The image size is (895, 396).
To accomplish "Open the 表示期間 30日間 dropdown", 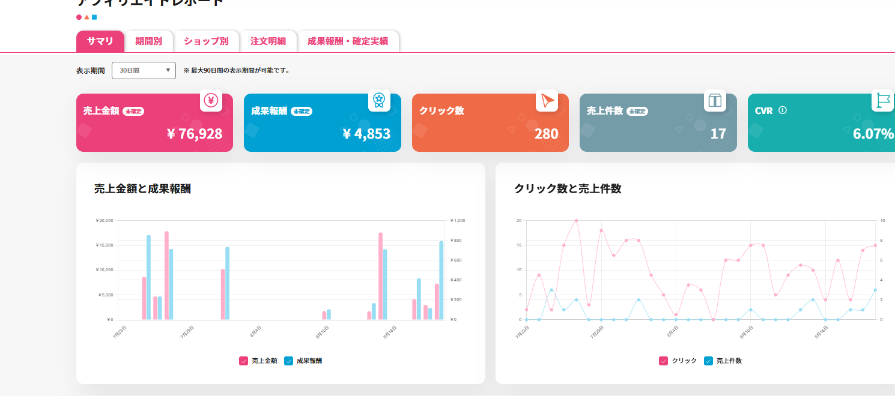I will (144, 70).
